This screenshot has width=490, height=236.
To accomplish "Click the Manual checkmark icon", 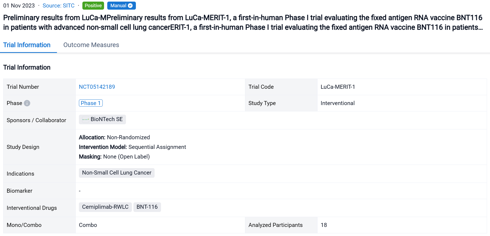I will point(130,6).
